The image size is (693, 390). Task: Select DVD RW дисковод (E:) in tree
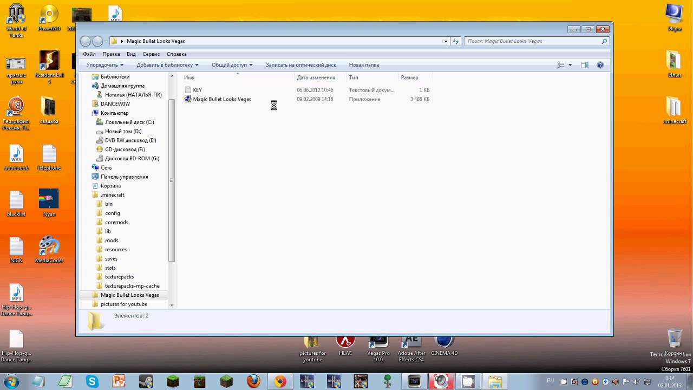130,140
